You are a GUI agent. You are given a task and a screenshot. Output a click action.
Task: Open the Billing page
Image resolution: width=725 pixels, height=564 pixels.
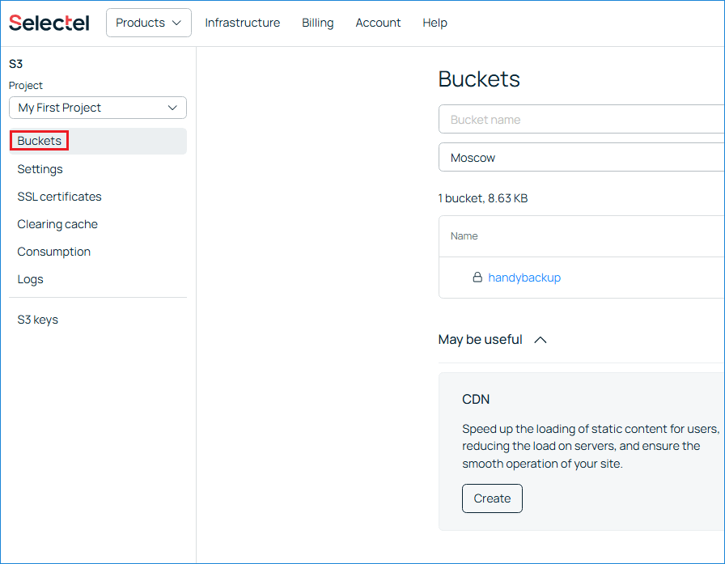tap(317, 23)
